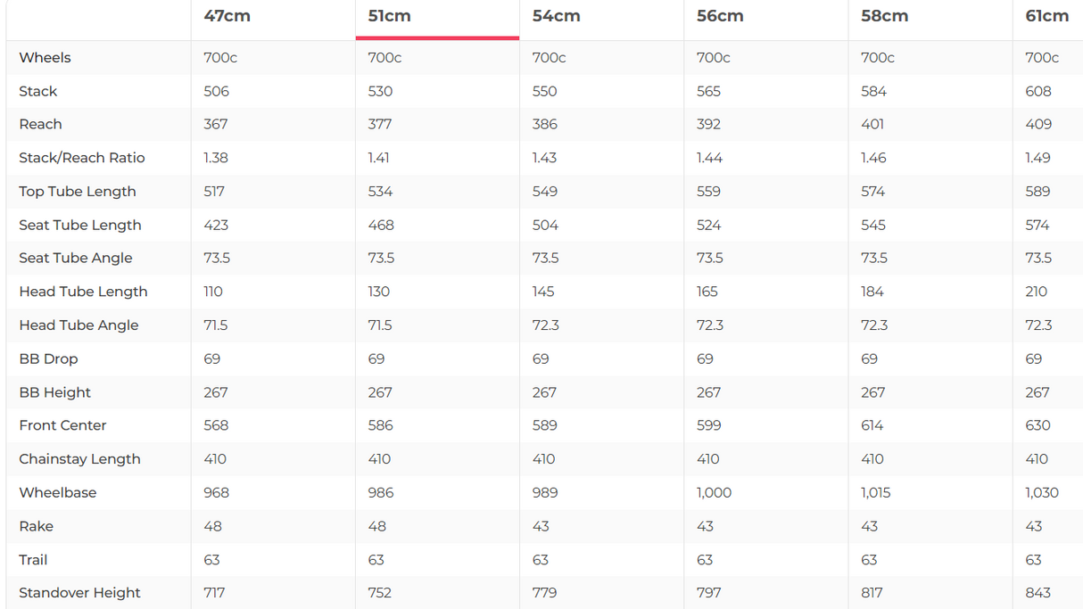Pick the 58cm size column header
Image resolution: width=1083 pixels, height=609 pixels.
click(884, 16)
